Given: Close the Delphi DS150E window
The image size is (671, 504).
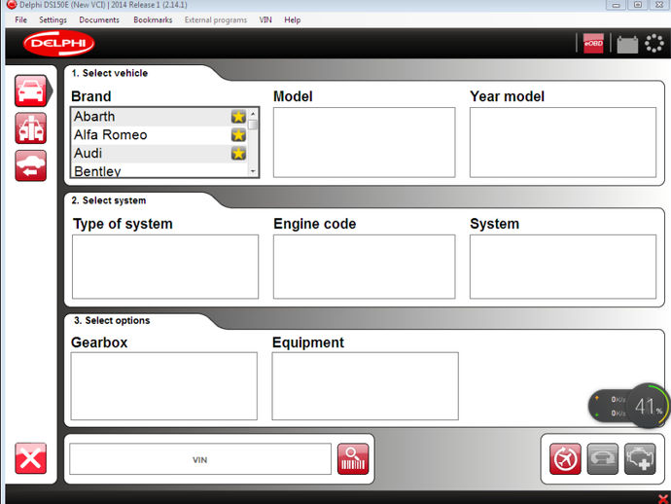Looking at the screenshot, I should [659, 5].
